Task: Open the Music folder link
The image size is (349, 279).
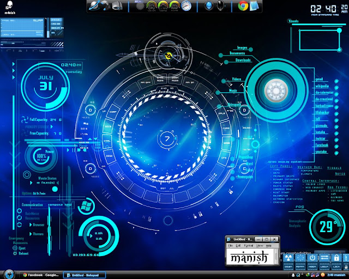Action: point(233,90)
